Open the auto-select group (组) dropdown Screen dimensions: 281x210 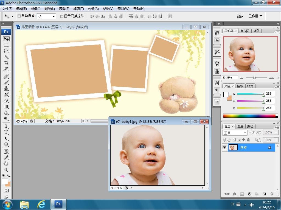tap(54, 16)
